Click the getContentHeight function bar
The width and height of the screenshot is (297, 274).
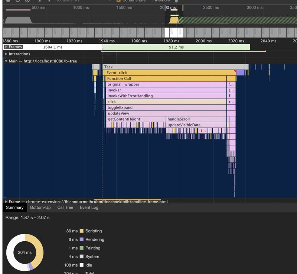[136, 119]
